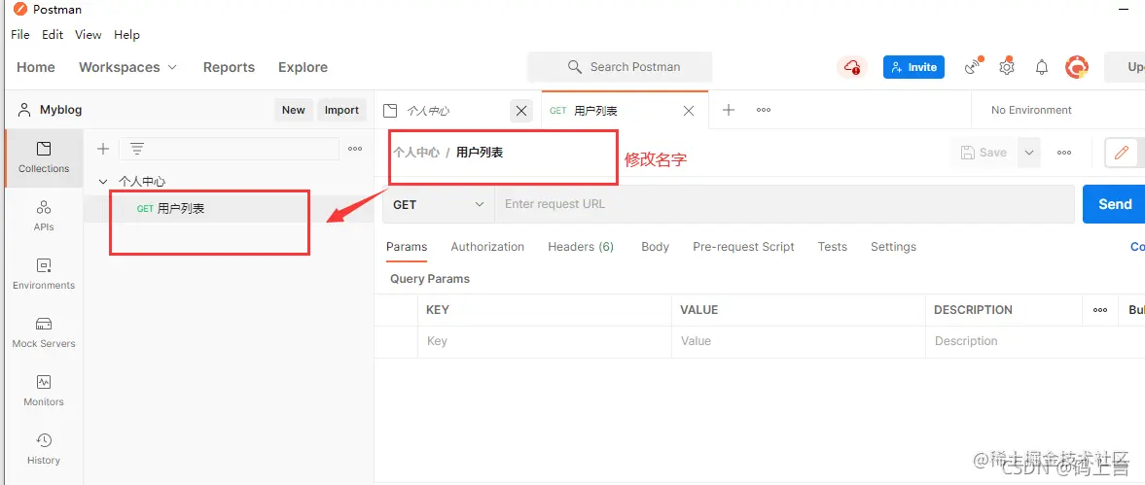The image size is (1145, 485).
Task: Click the Description cell in query params
Action: tap(1035, 341)
